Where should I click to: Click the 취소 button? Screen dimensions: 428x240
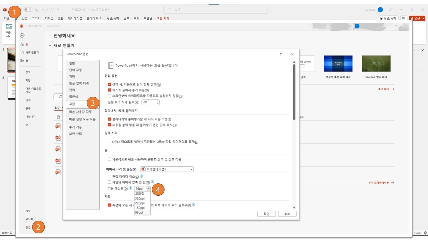pyautogui.click(x=287, y=214)
